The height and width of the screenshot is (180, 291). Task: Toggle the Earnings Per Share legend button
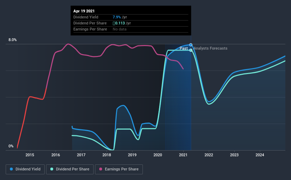[x=119, y=169]
